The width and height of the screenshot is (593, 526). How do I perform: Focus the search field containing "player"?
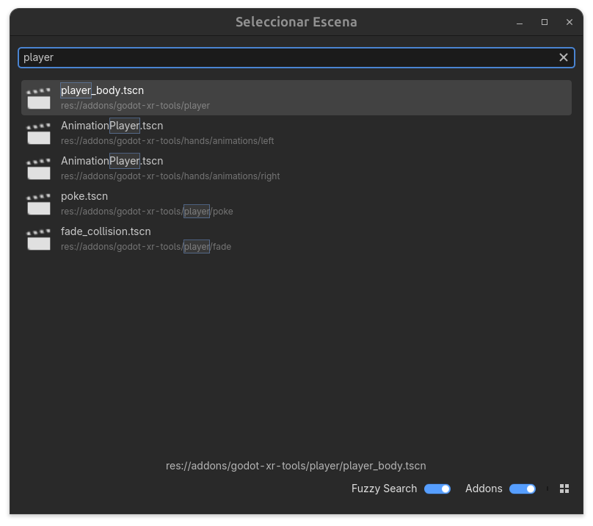286,57
